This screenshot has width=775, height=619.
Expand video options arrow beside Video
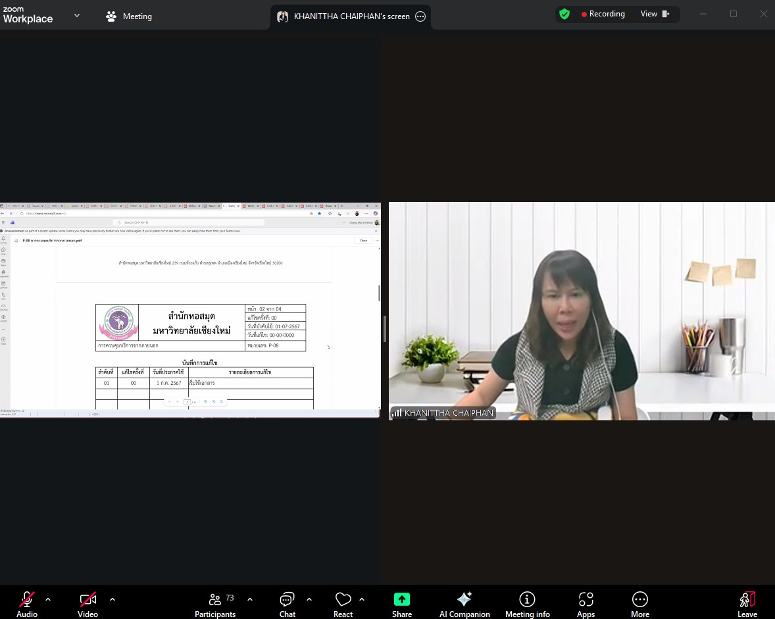tap(113, 599)
